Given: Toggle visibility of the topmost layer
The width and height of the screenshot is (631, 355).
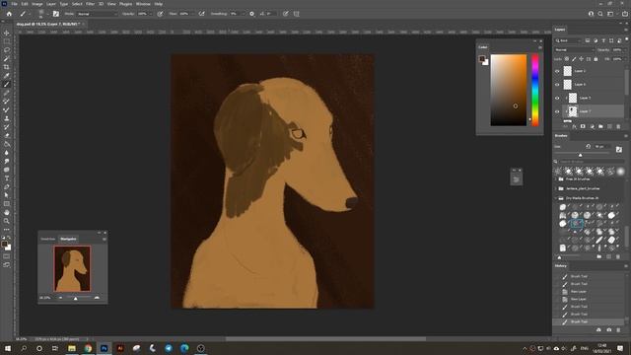Looking at the screenshot, I should click(x=557, y=71).
